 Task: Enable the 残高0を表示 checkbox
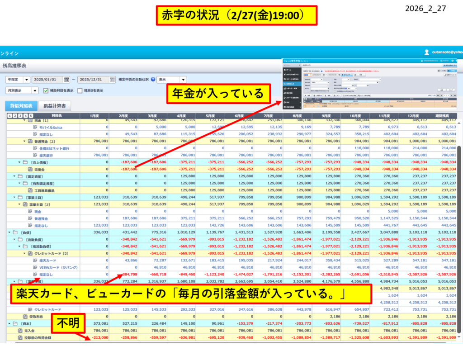[80, 90]
